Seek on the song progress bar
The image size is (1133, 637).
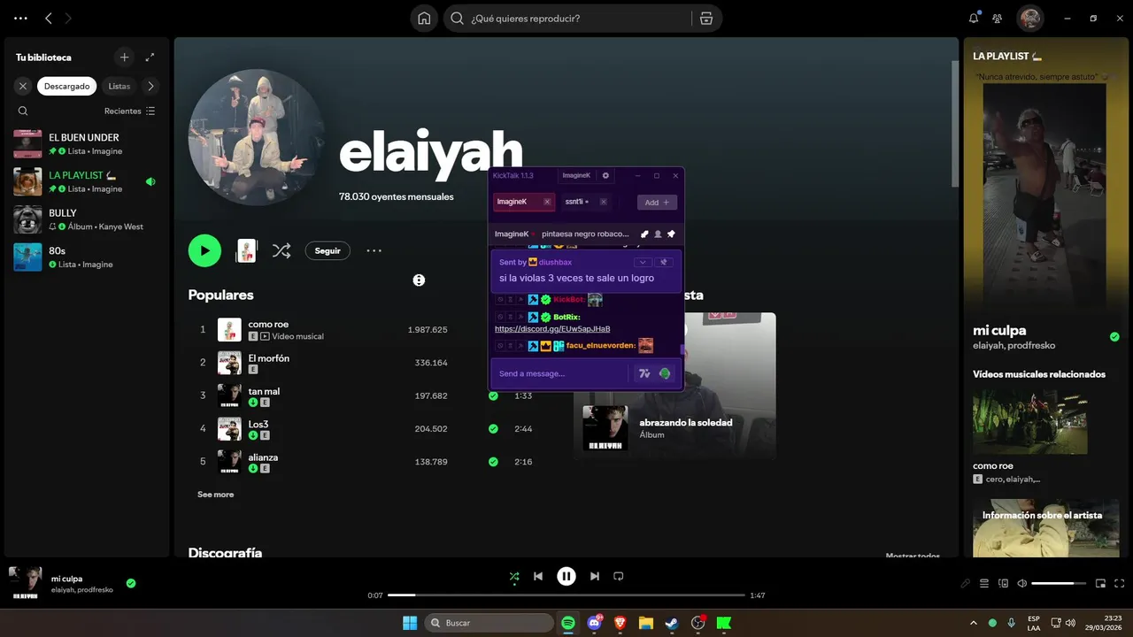(566, 595)
